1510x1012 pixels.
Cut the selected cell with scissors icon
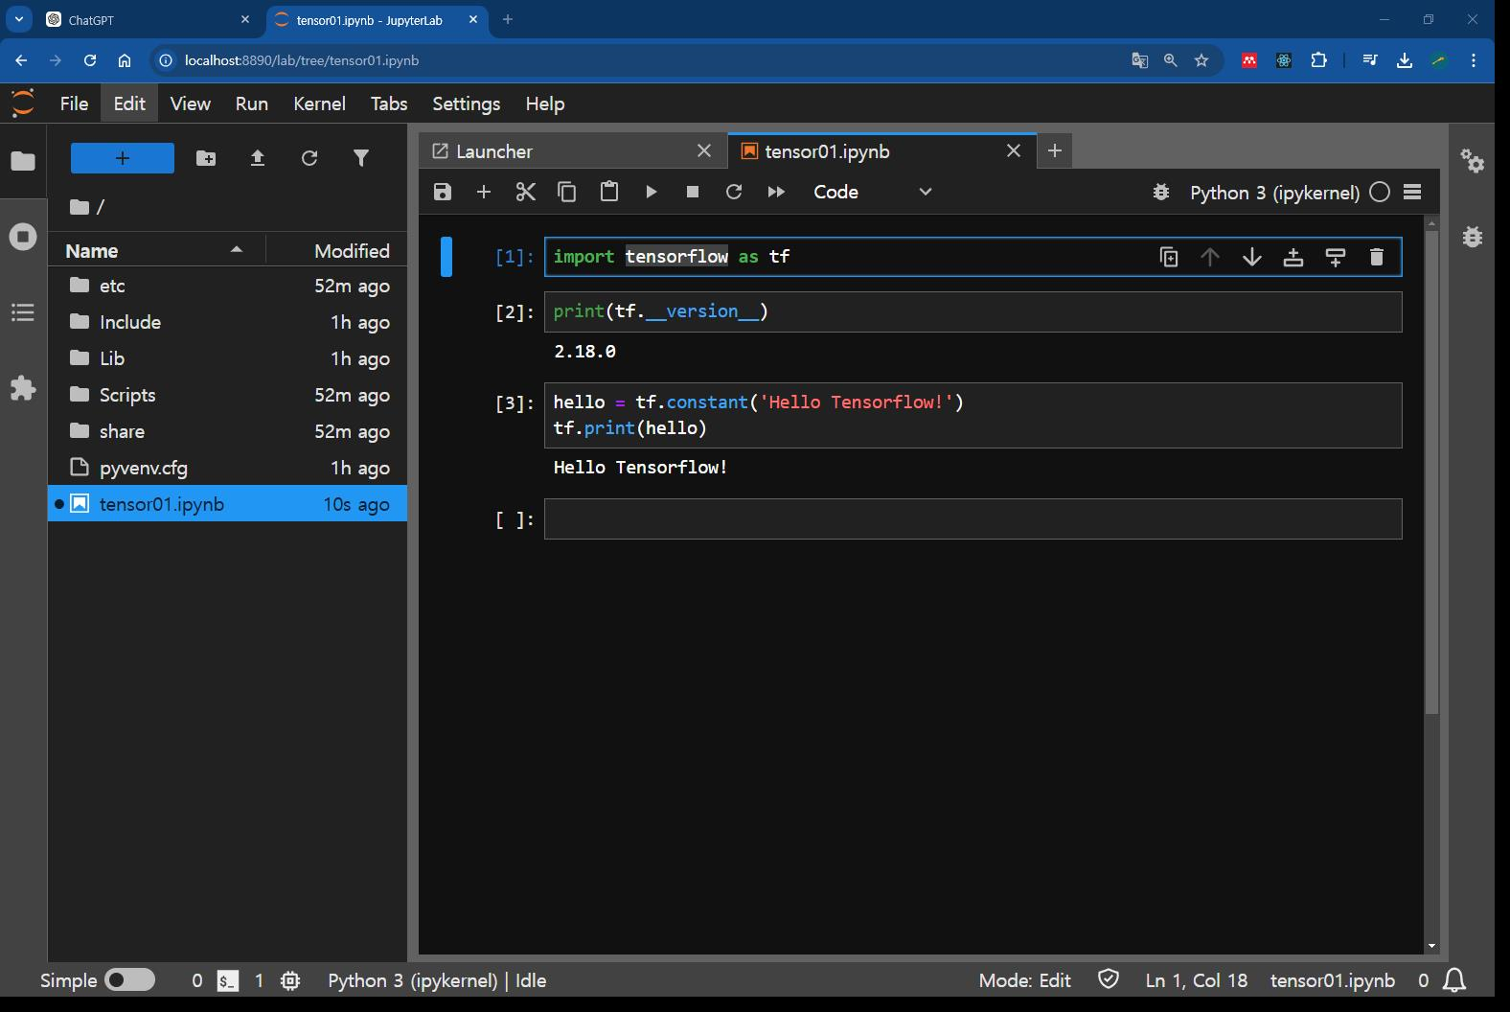coord(525,192)
